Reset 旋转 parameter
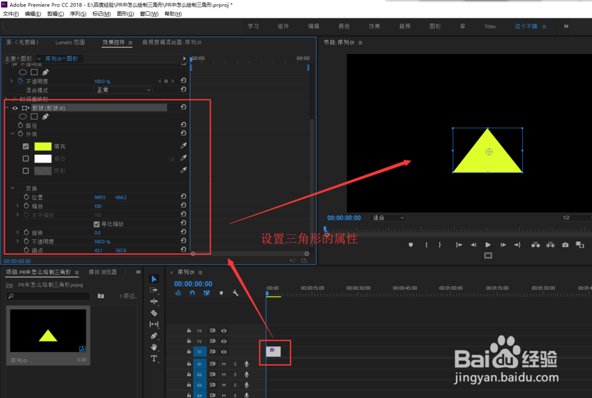Viewport: 592px width, 398px height. (x=184, y=232)
